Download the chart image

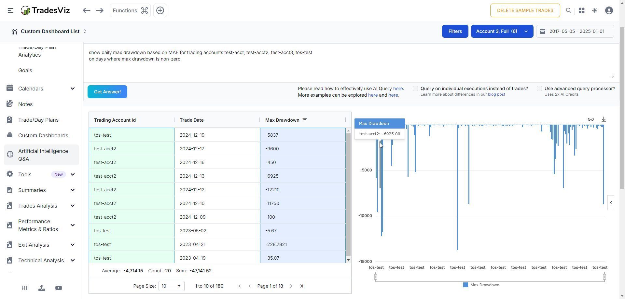pos(604,119)
